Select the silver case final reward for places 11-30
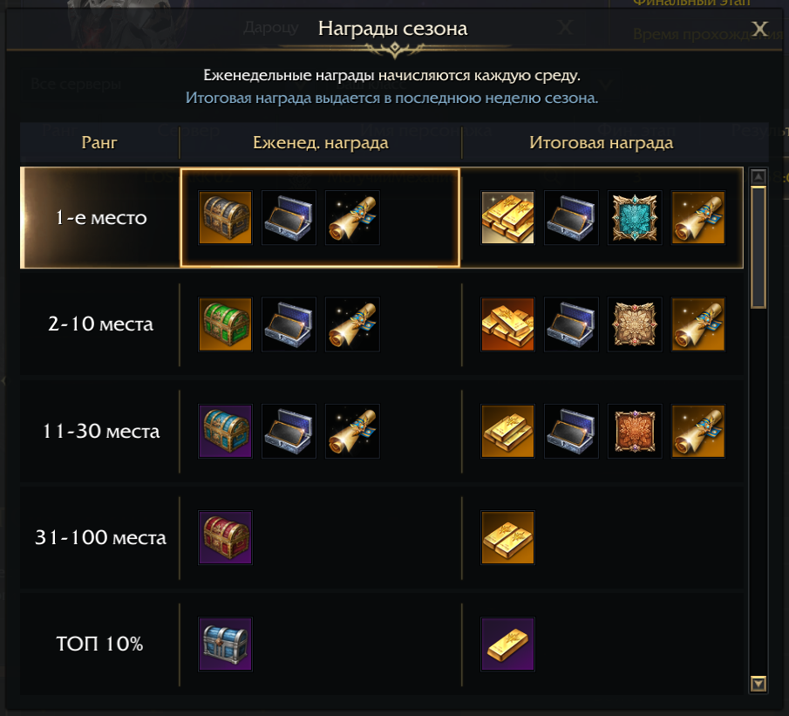 (571, 431)
